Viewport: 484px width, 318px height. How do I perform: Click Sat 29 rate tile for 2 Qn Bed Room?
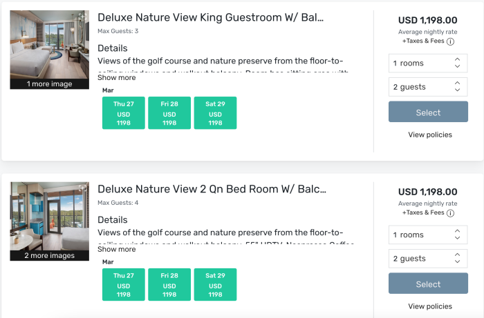pos(215,285)
